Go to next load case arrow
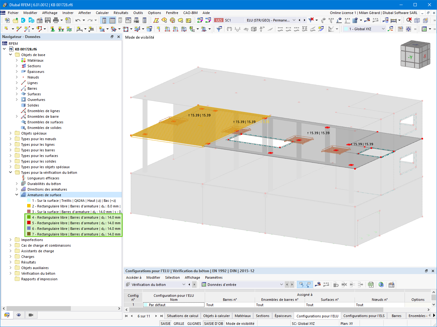The image size is (437, 327). 304,20
